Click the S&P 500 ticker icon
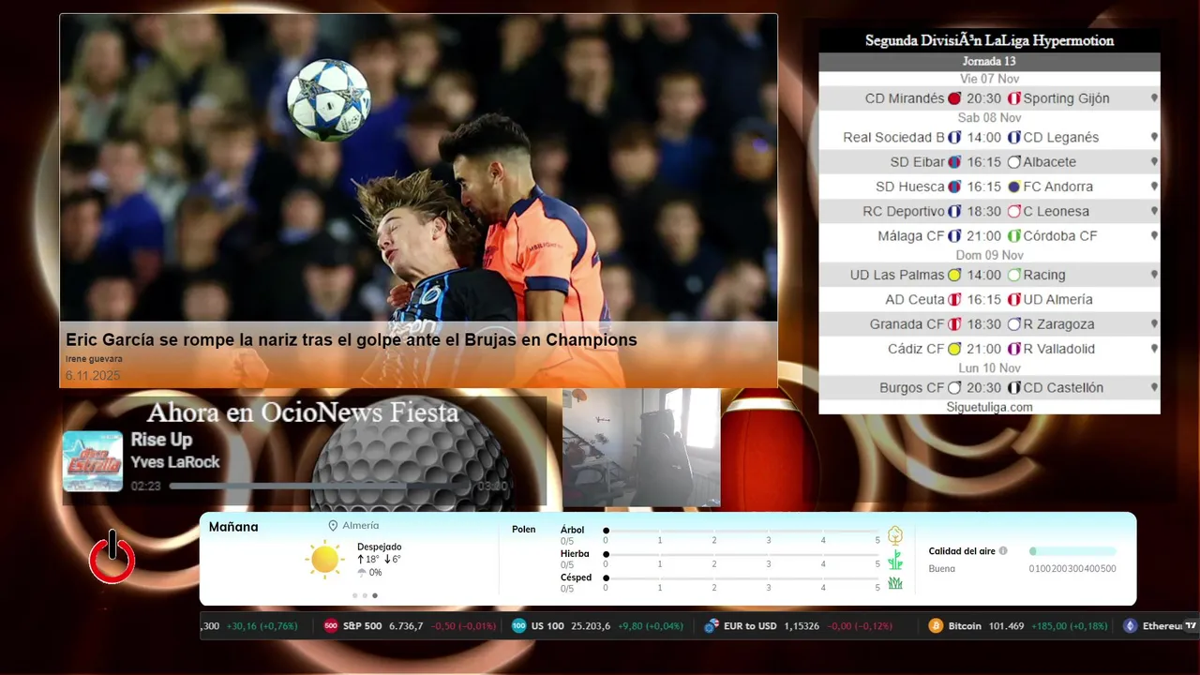The image size is (1200, 675). [x=330, y=626]
